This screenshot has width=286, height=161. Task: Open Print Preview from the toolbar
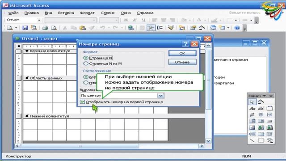pos(54,28)
